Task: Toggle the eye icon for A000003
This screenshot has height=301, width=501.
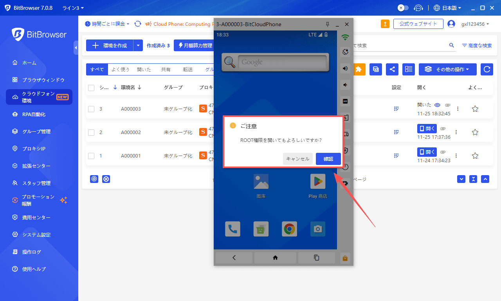Action: click(x=438, y=105)
